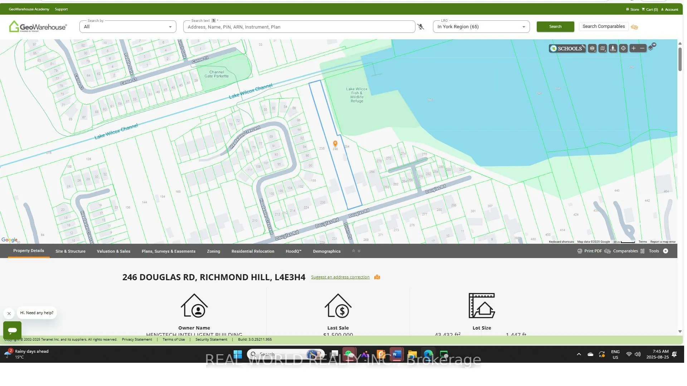This screenshot has height=386, width=687.
Task: Open Cart (0)
Action: 650,10
